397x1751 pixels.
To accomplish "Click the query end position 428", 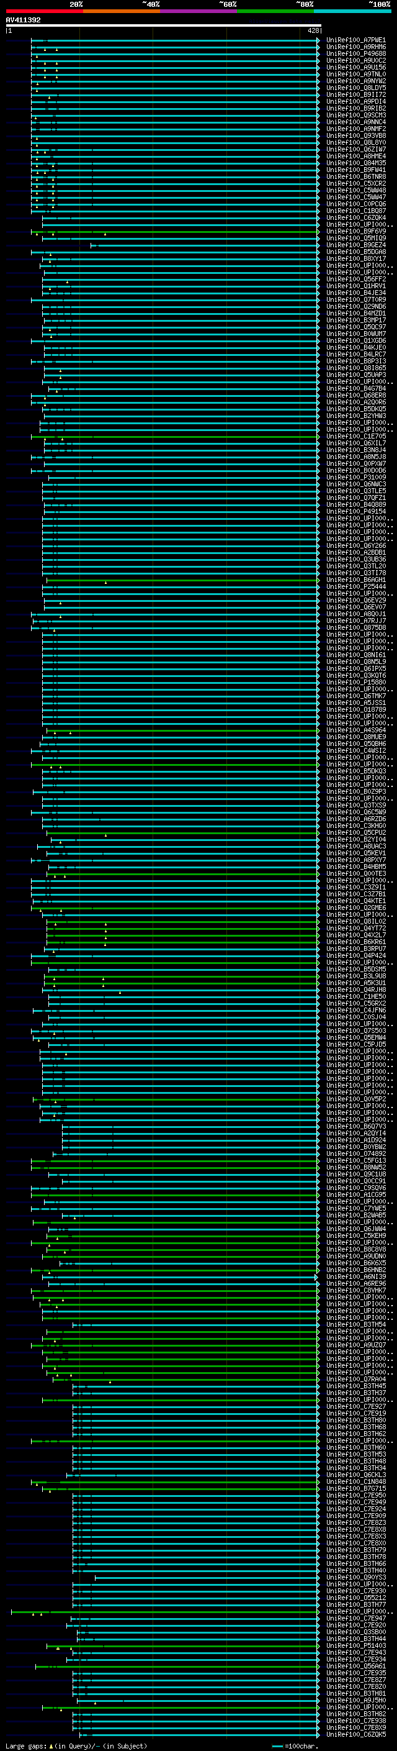I will pos(313,30).
